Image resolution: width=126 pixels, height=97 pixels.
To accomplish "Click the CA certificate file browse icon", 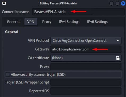I will pyautogui.click(x=118, y=58).
